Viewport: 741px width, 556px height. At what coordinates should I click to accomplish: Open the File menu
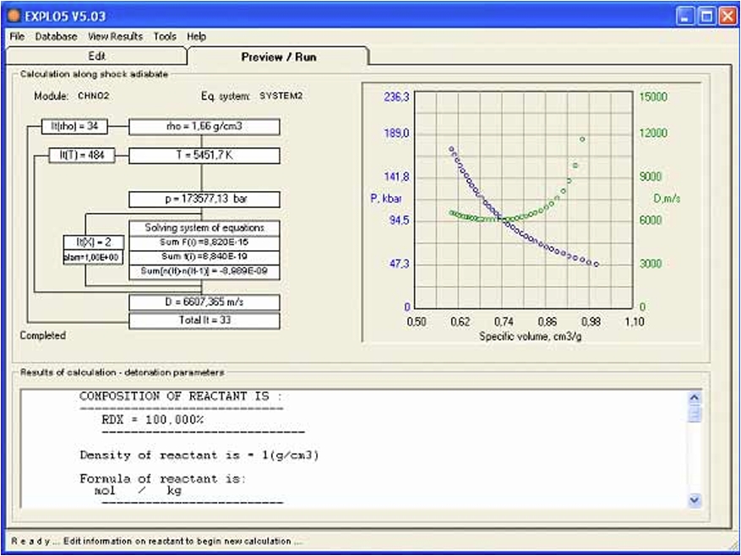pyautogui.click(x=17, y=36)
